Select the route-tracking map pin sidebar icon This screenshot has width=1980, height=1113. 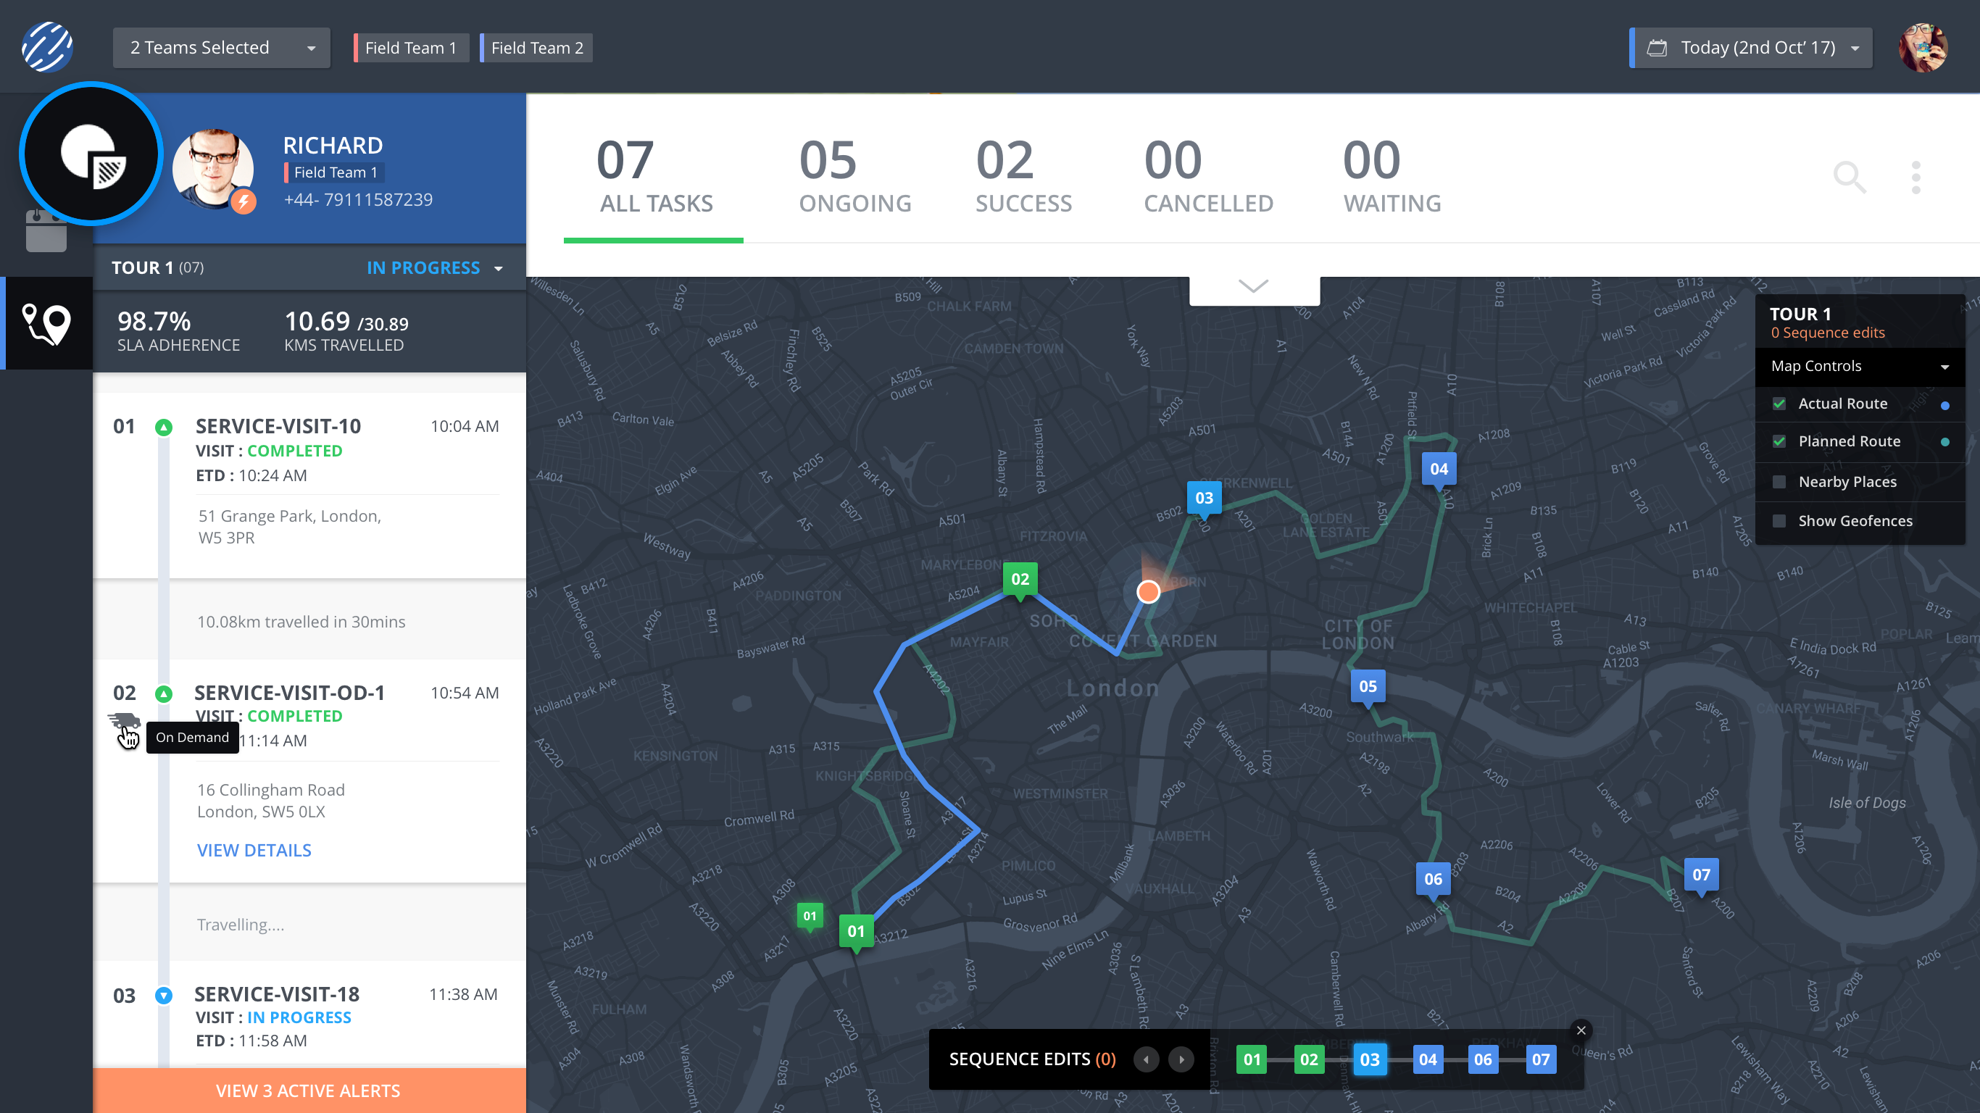(48, 324)
